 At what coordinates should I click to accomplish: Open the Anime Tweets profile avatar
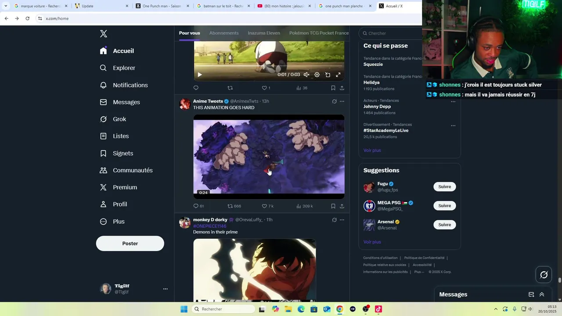coord(185,104)
